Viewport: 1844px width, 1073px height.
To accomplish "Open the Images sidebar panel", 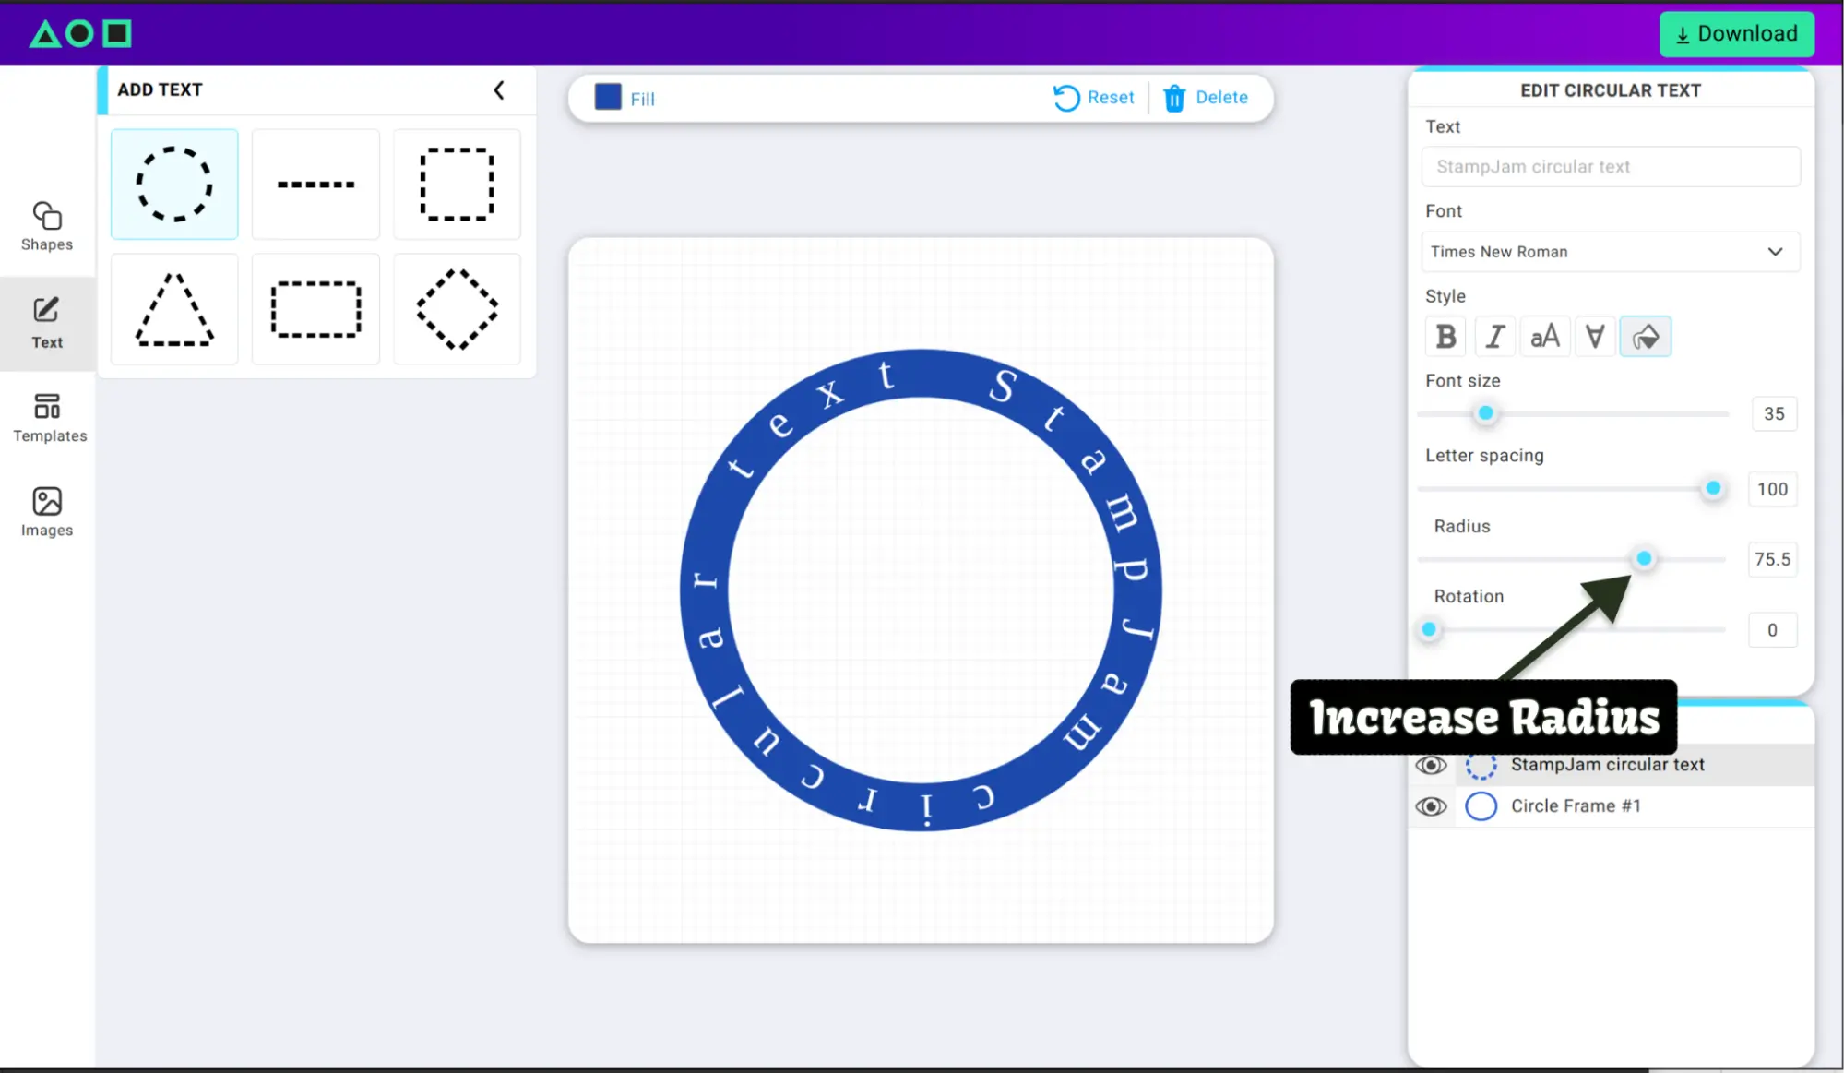I will pos(47,512).
